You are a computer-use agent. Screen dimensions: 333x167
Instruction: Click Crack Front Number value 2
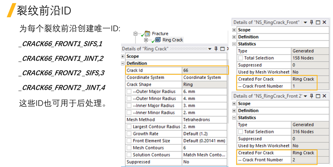click(310, 160)
